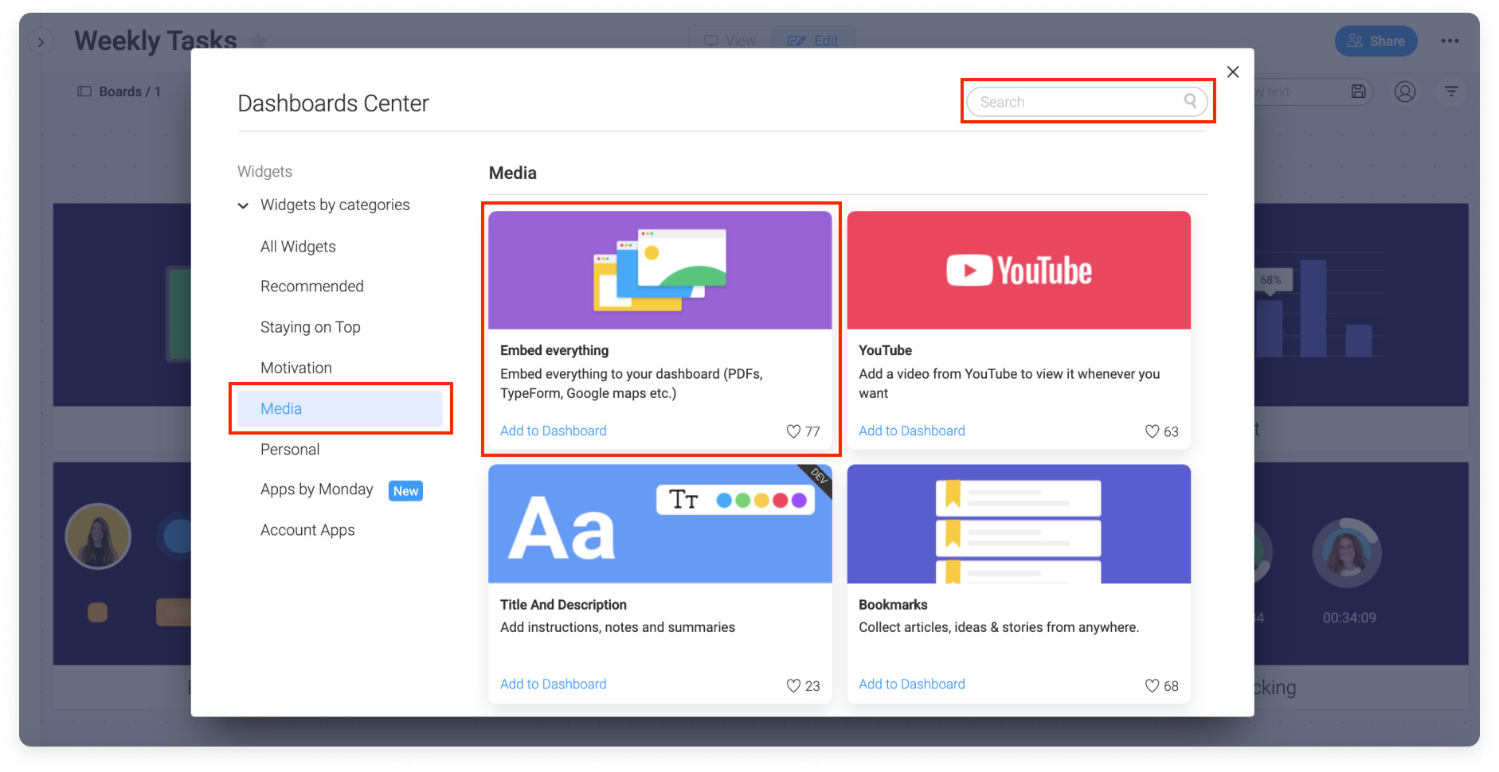The height and width of the screenshot is (772, 1499).
Task: Add Title And Description widget to dashboard
Action: (553, 684)
